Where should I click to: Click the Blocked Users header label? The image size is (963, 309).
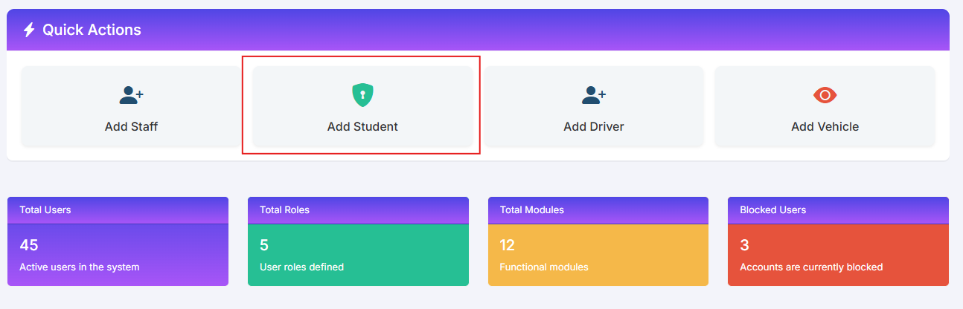(x=773, y=210)
